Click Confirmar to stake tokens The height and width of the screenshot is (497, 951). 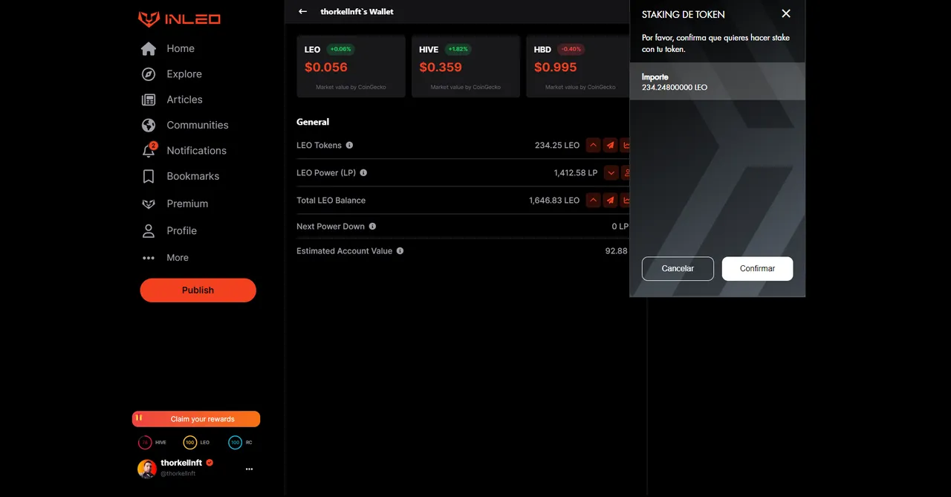click(x=757, y=269)
